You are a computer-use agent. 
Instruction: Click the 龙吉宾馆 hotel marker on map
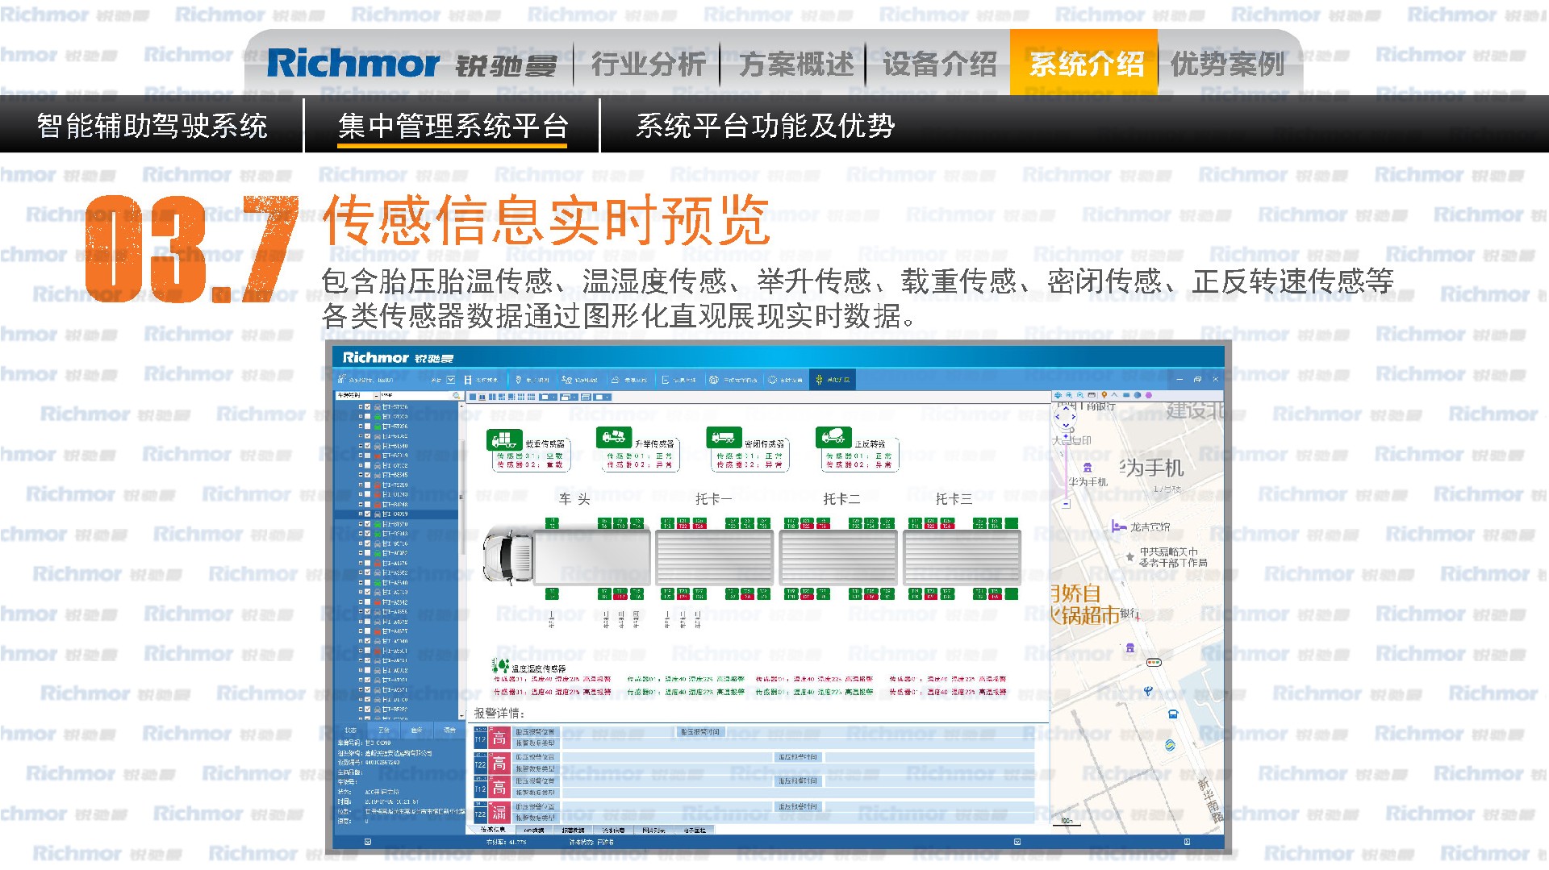pos(1118,527)
